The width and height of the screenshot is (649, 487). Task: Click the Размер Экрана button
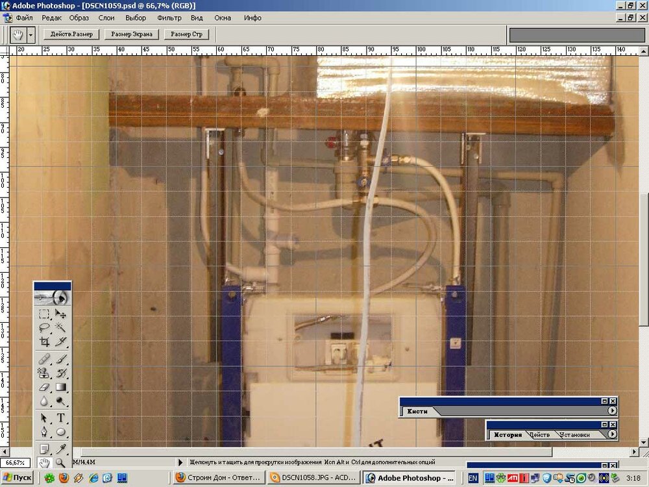(x=132, y=34)
